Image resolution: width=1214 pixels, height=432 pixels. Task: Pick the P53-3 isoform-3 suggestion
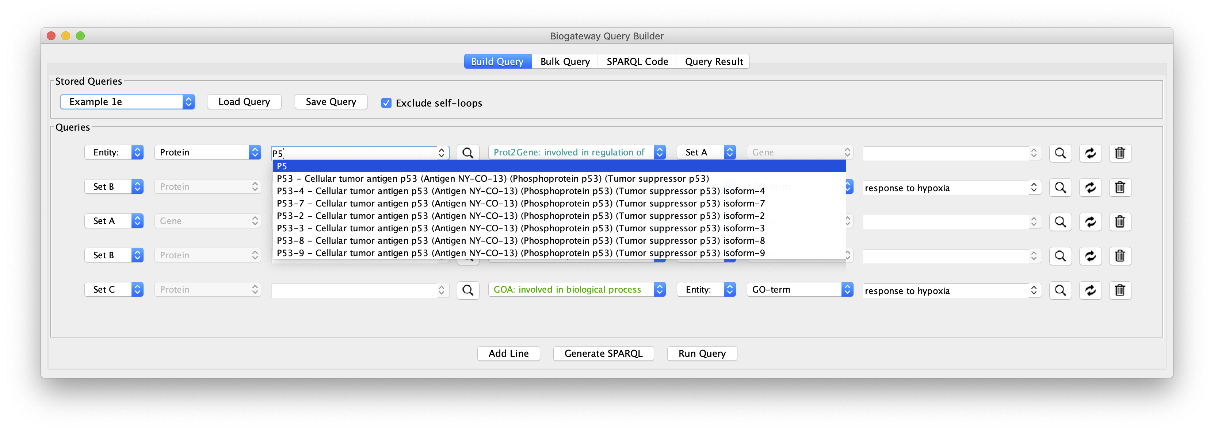pyautogui.click(x=559, y=228)
